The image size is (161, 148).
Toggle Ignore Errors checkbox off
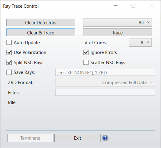pyautogui.click(x=86, y=52)
